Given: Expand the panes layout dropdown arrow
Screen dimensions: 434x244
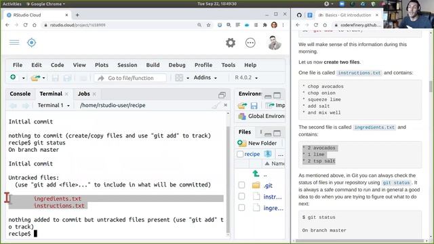Looking at the screenshot, I should coord(188,79).
